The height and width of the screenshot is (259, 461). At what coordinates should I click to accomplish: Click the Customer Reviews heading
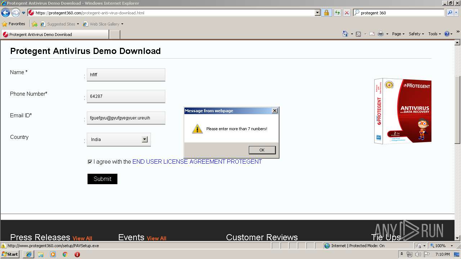click(x=262, y=237)
